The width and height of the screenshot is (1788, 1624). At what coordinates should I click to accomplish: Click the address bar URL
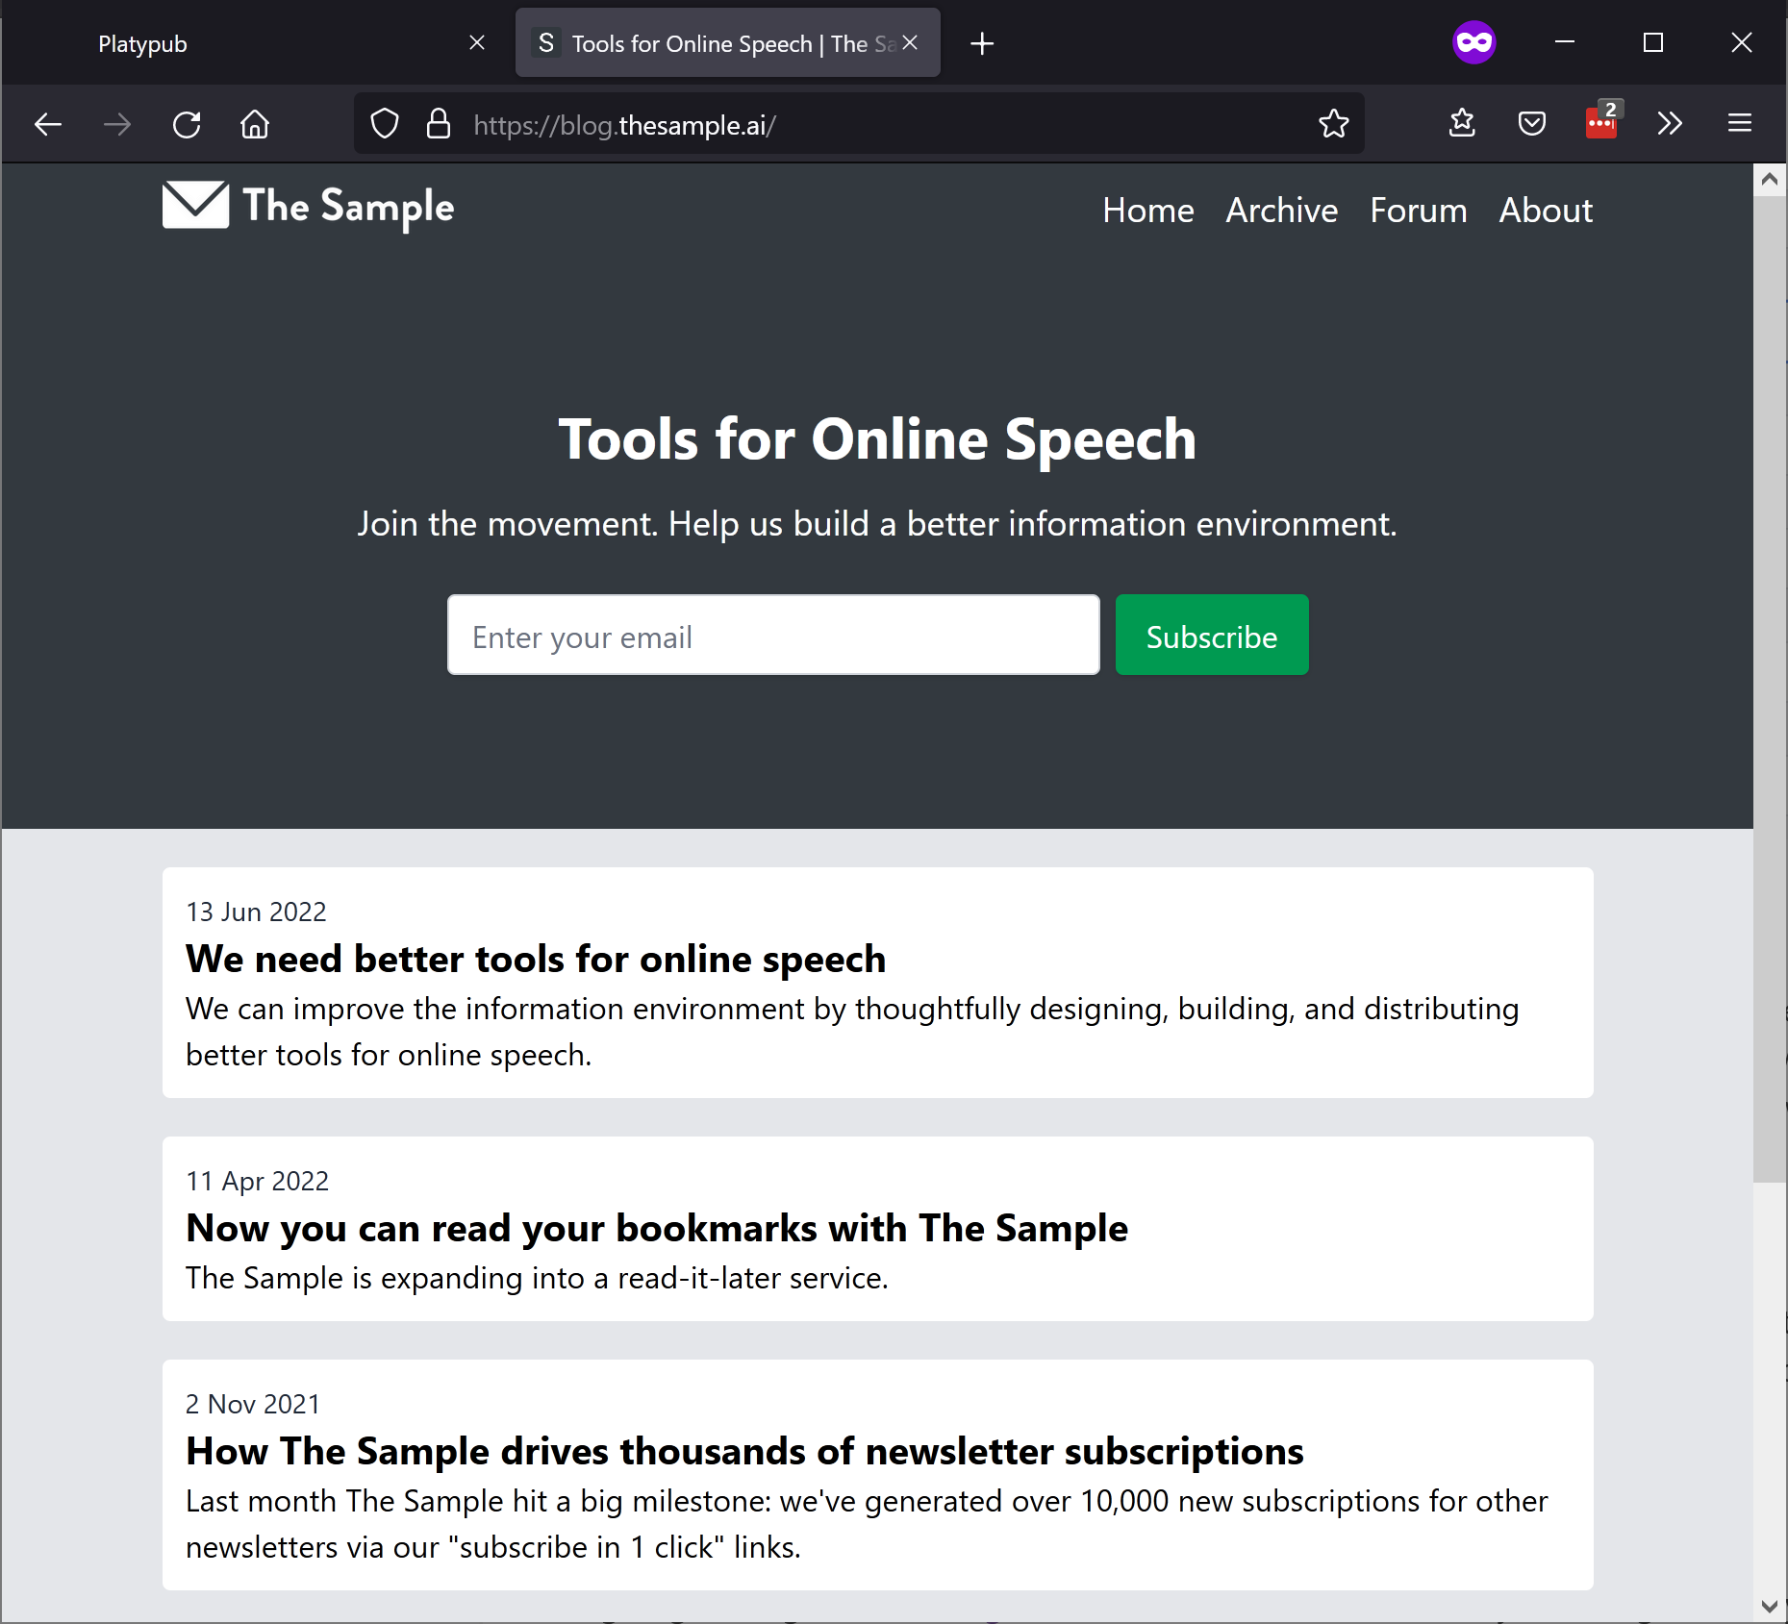point(625,125)
